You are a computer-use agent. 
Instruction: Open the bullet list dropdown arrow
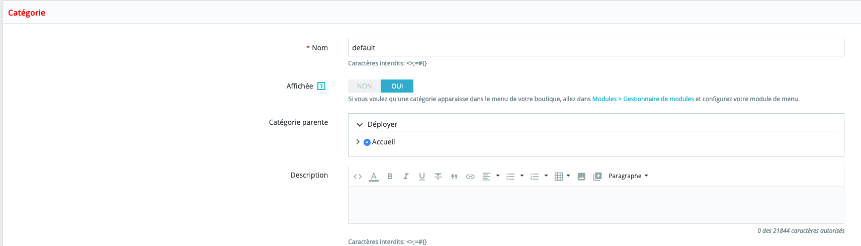(522, 176)
